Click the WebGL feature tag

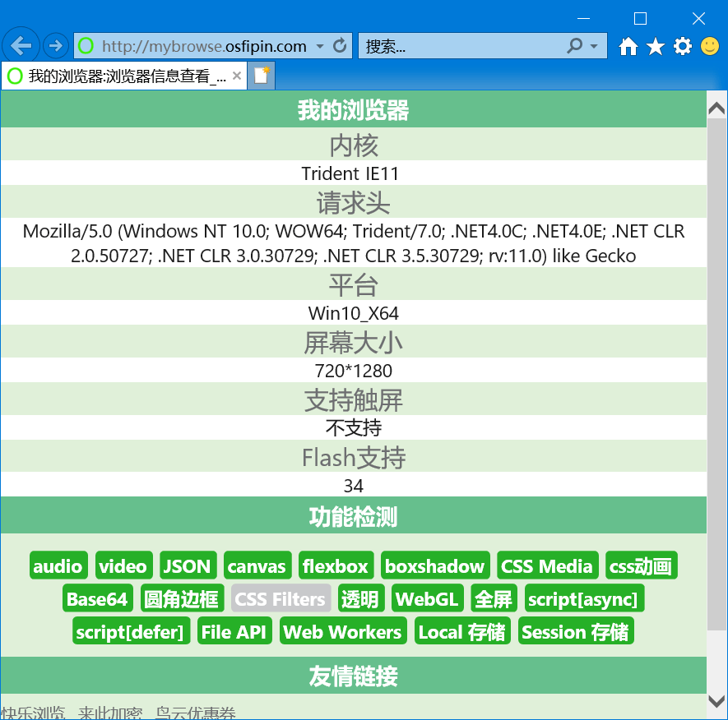[x=427, y=599]
